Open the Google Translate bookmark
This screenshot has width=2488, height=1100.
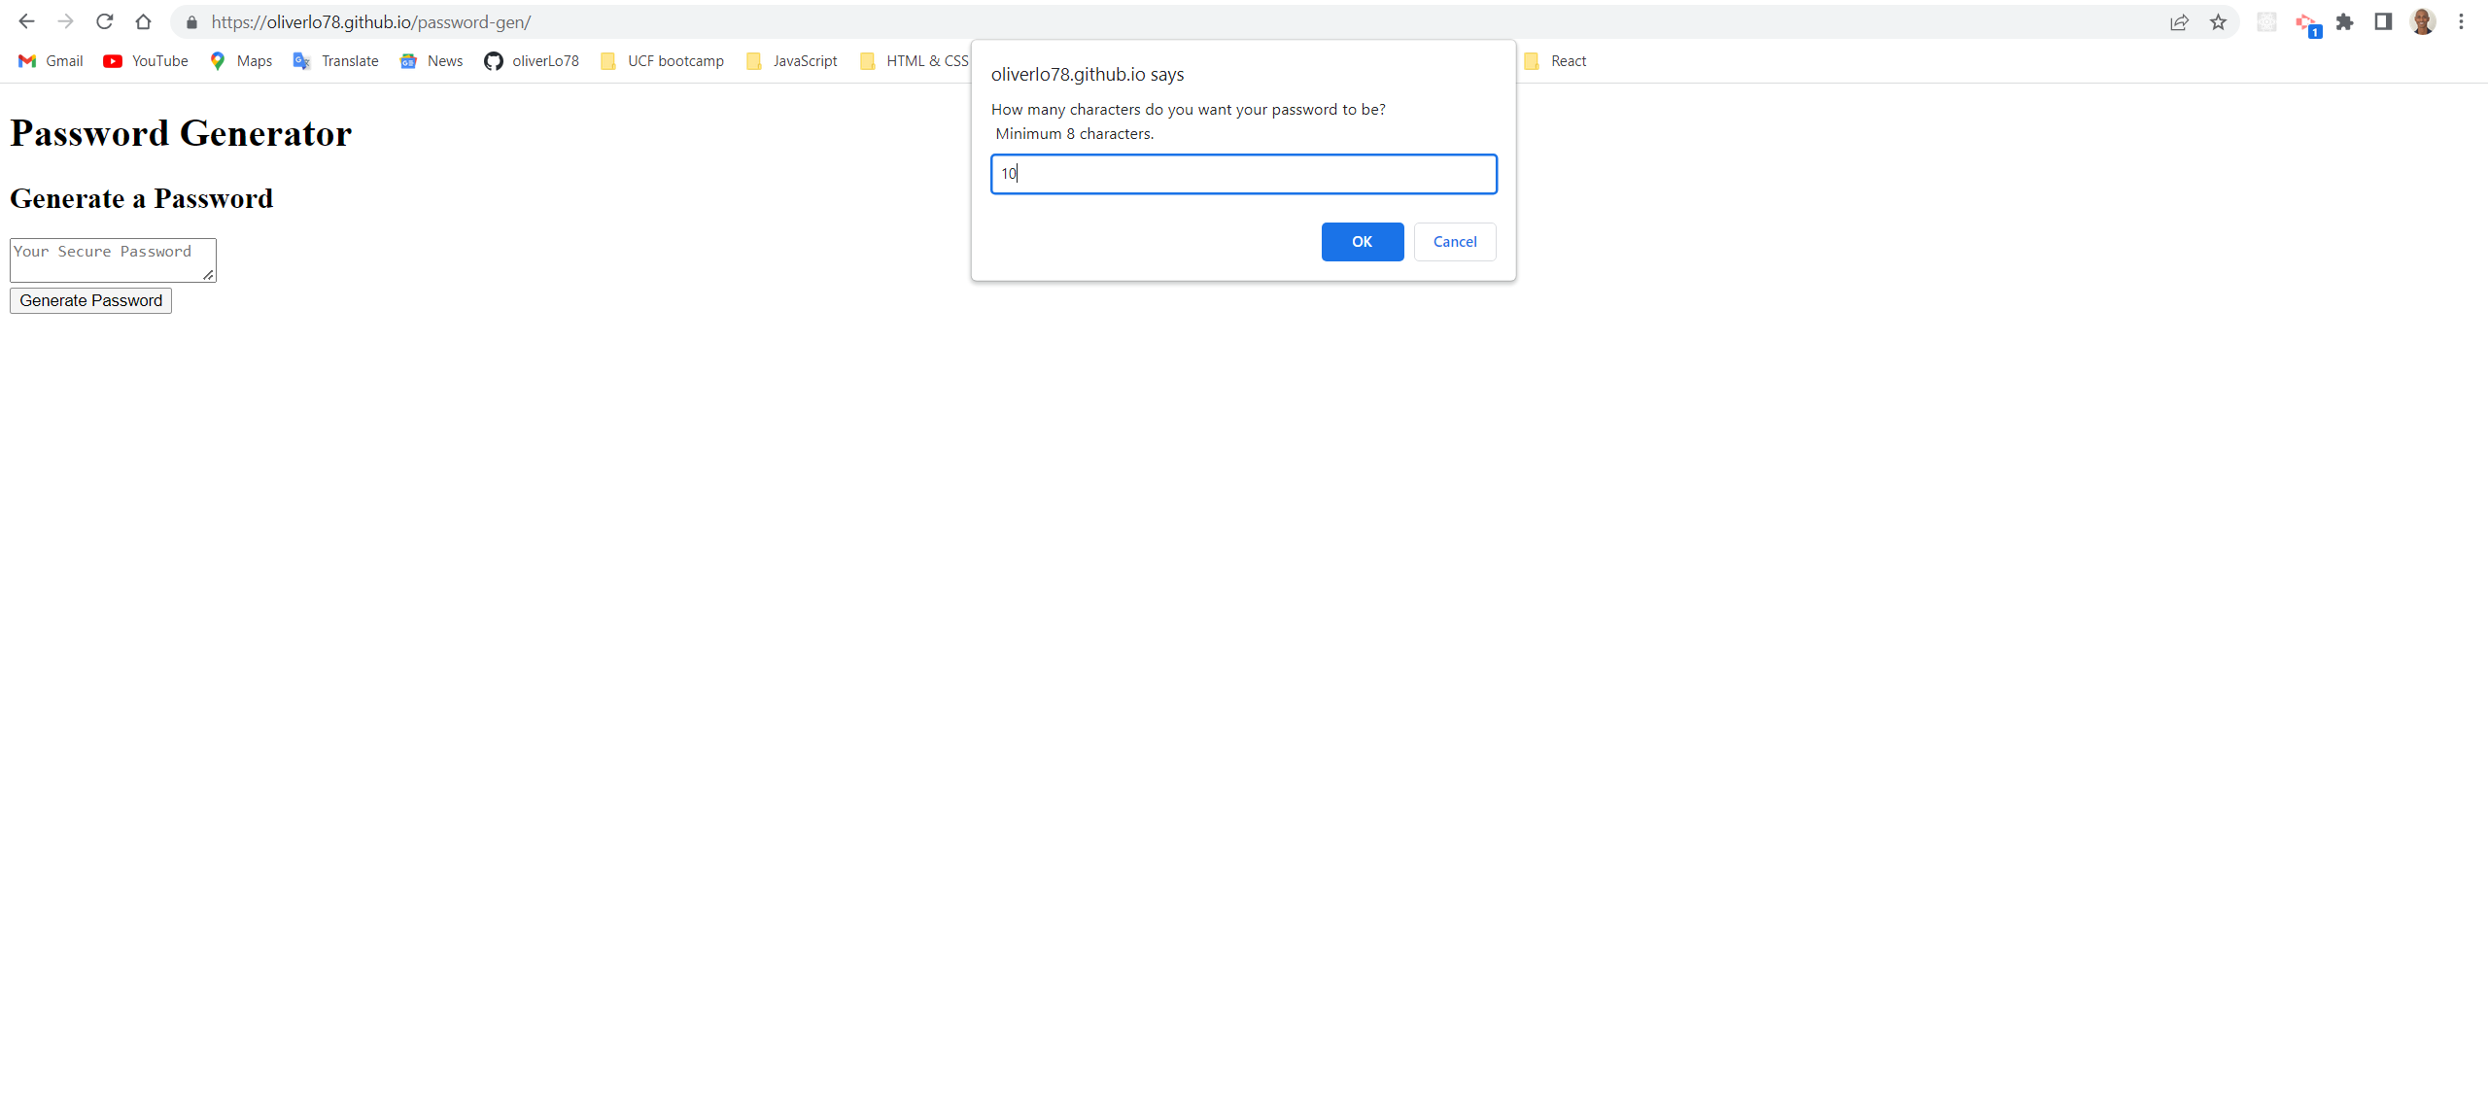tap(334, 60)
